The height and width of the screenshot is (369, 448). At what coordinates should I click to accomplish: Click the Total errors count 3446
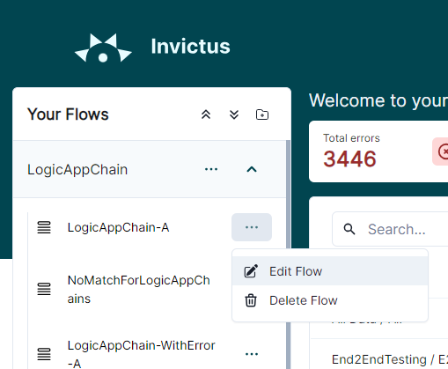pyautogui.click(x=349, y=159)
